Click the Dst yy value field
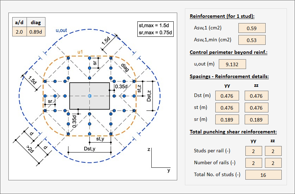The image size is (295, 194). click(227, 96)
